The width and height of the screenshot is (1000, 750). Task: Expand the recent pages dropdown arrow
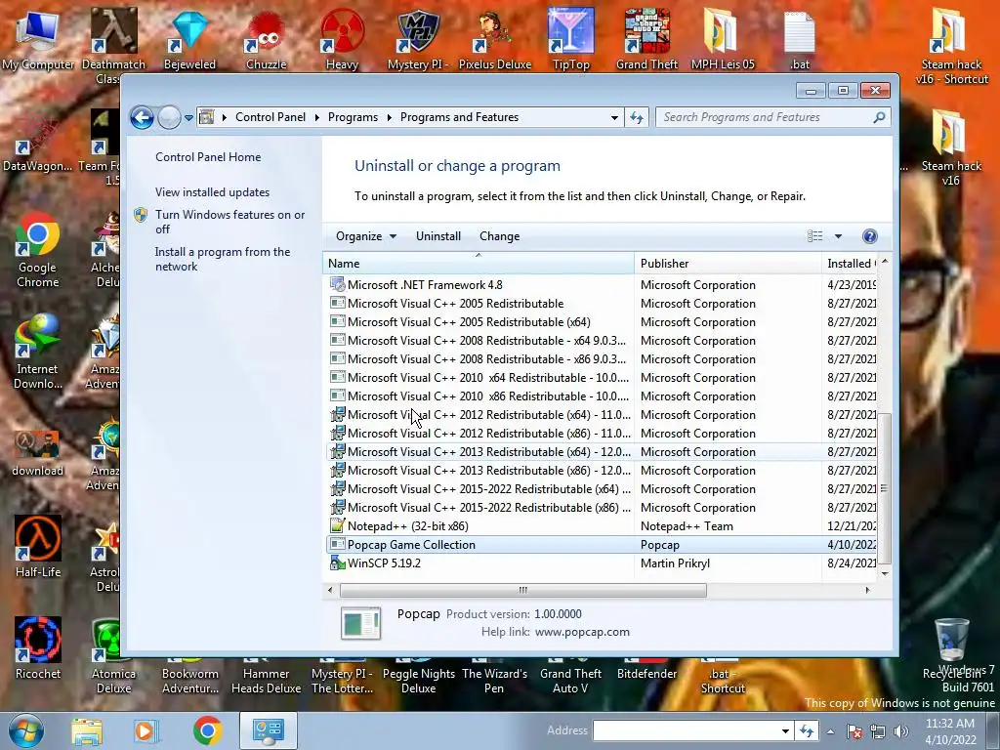click(x=188, y=118)
